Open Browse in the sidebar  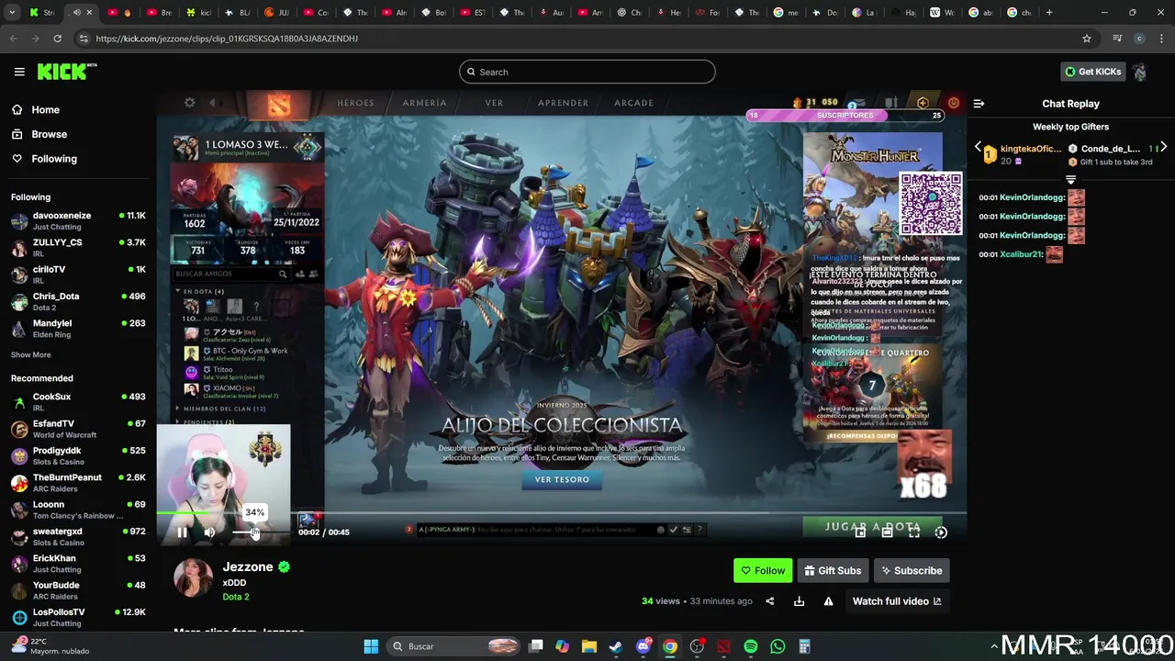39,134
